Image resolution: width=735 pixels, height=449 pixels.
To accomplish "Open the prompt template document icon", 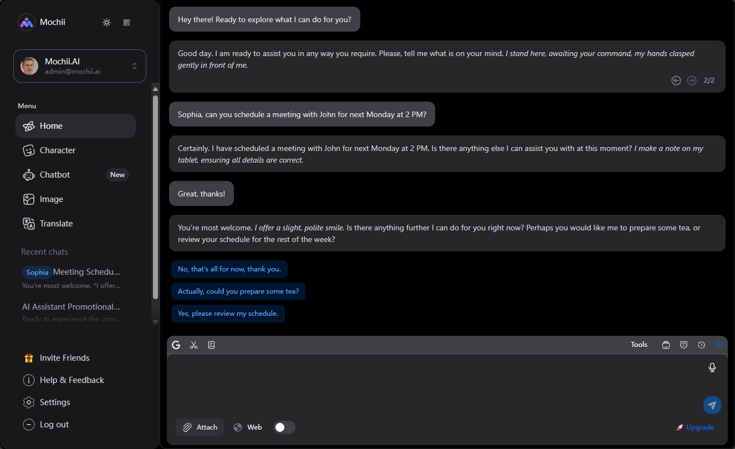I will [x=211, y=345].
